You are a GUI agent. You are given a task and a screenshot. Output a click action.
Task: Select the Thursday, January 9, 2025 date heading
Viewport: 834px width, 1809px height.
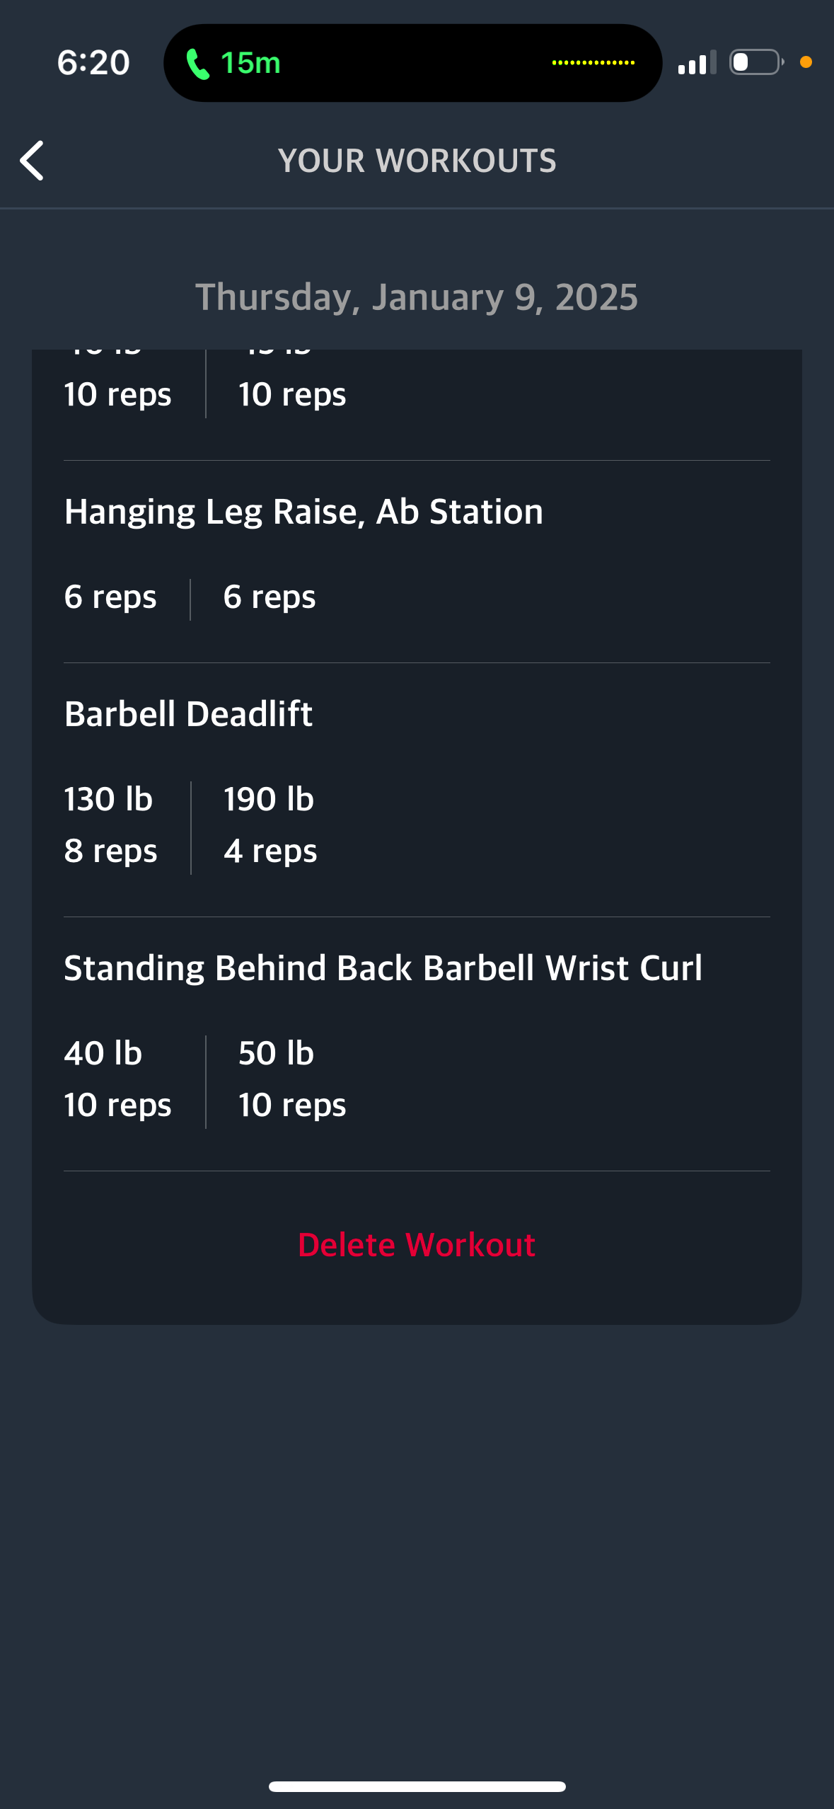pyautogui.click(x=417, y=297)
